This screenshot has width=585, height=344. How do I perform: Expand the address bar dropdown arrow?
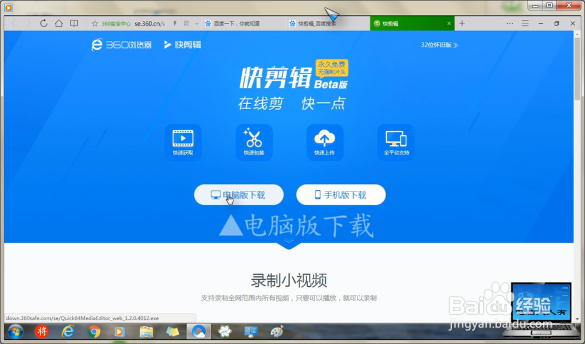pos(197,23)
